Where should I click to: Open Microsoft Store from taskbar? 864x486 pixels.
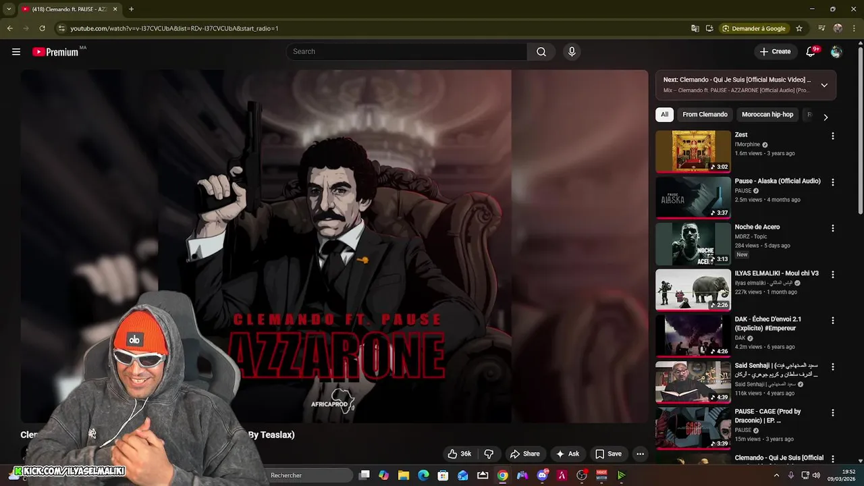443,475
